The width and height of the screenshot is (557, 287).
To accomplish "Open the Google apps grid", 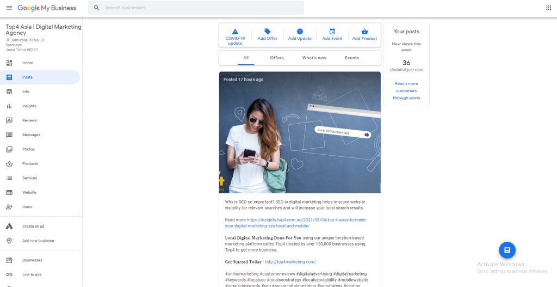I will point(548,8).
